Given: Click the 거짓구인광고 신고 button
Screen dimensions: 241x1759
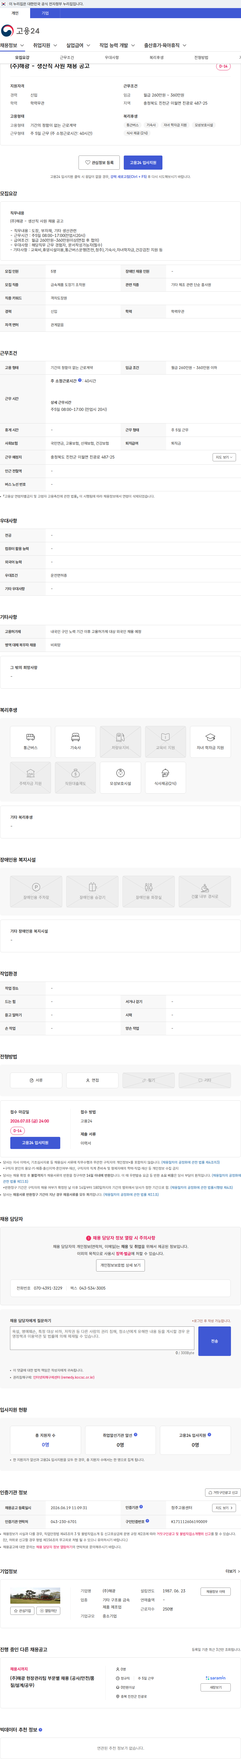Looking at the screenshot, I should [x=223, y=1493].
